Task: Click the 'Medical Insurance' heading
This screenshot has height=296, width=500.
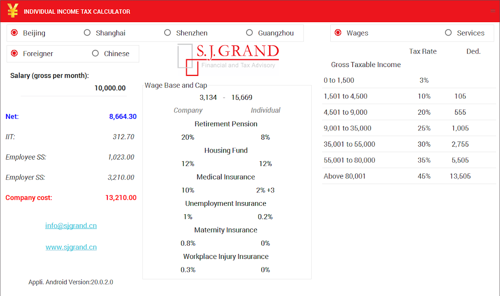Action: pyautogui.click(x=226, y=177)
